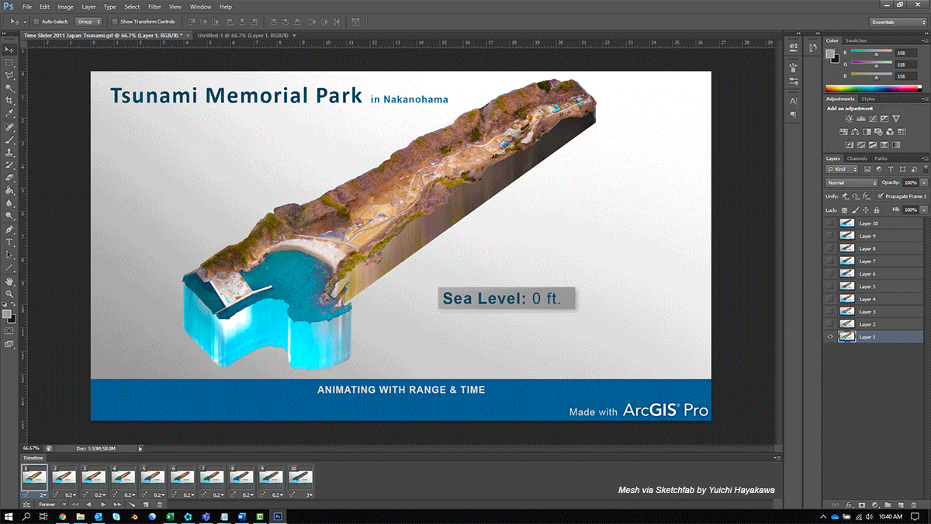
Task: Click Chrome icon in Windows taskbar
Action: [x=61, y=516]
